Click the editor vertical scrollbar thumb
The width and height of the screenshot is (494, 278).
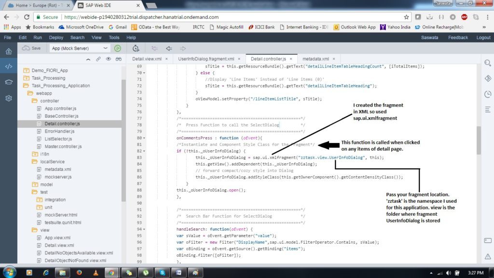[x=479, y=140]
